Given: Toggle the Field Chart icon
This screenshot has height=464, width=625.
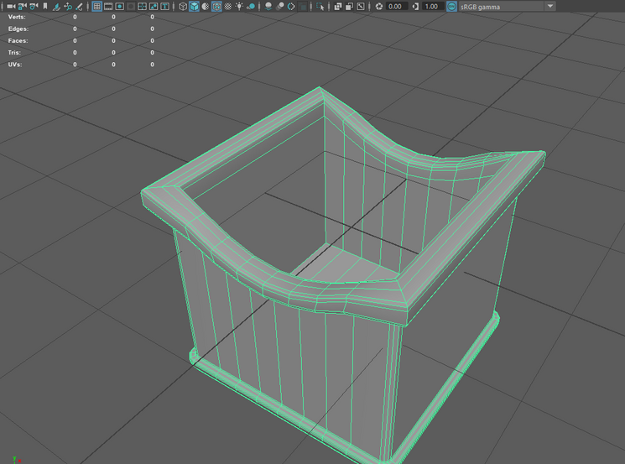Looking at the screenshot, I should click(142, 7).
